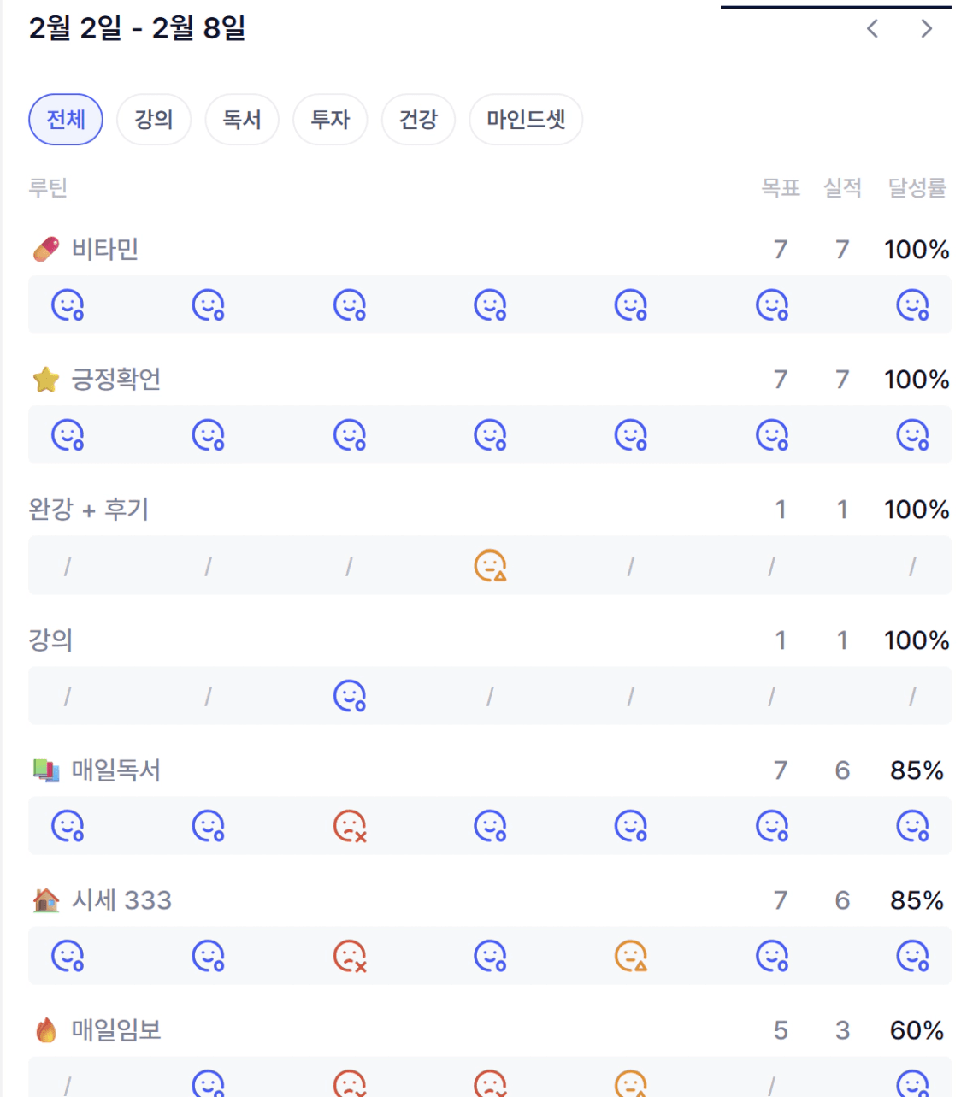The height and width of the screenshot is (1097, 967).
Task: Click the red pill icon beside 비타민
Action: click(x=46, y=250)
